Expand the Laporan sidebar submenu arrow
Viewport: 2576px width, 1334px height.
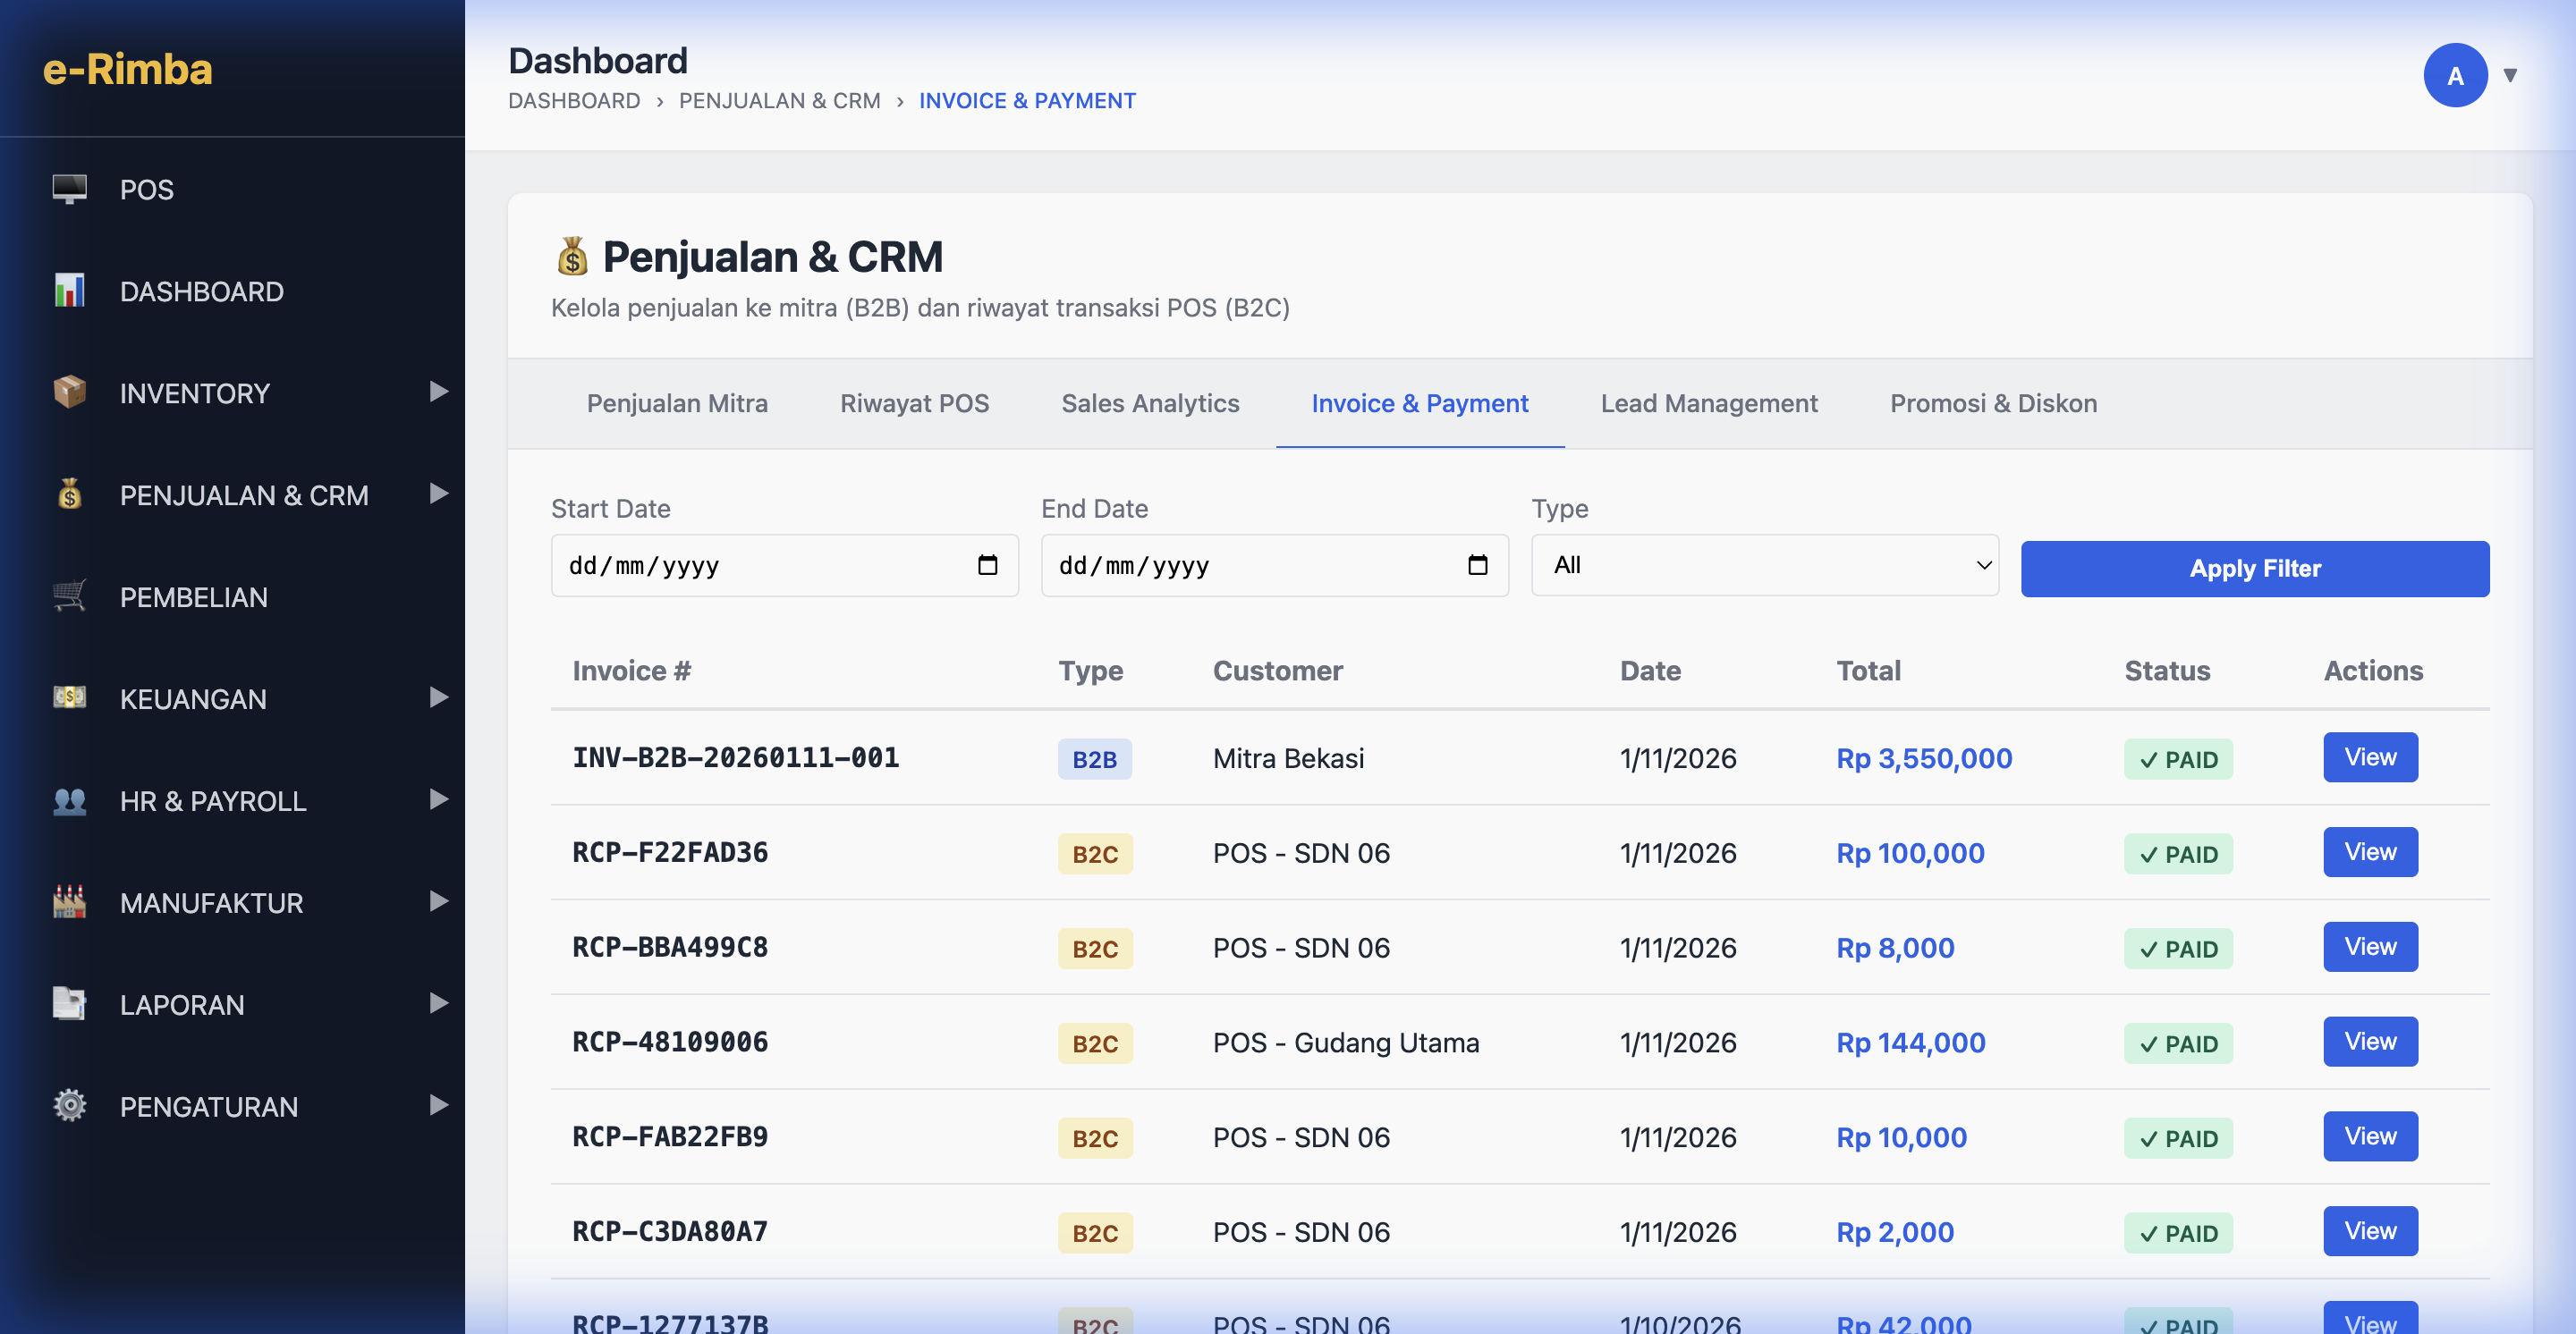(x=438, y=1003)
